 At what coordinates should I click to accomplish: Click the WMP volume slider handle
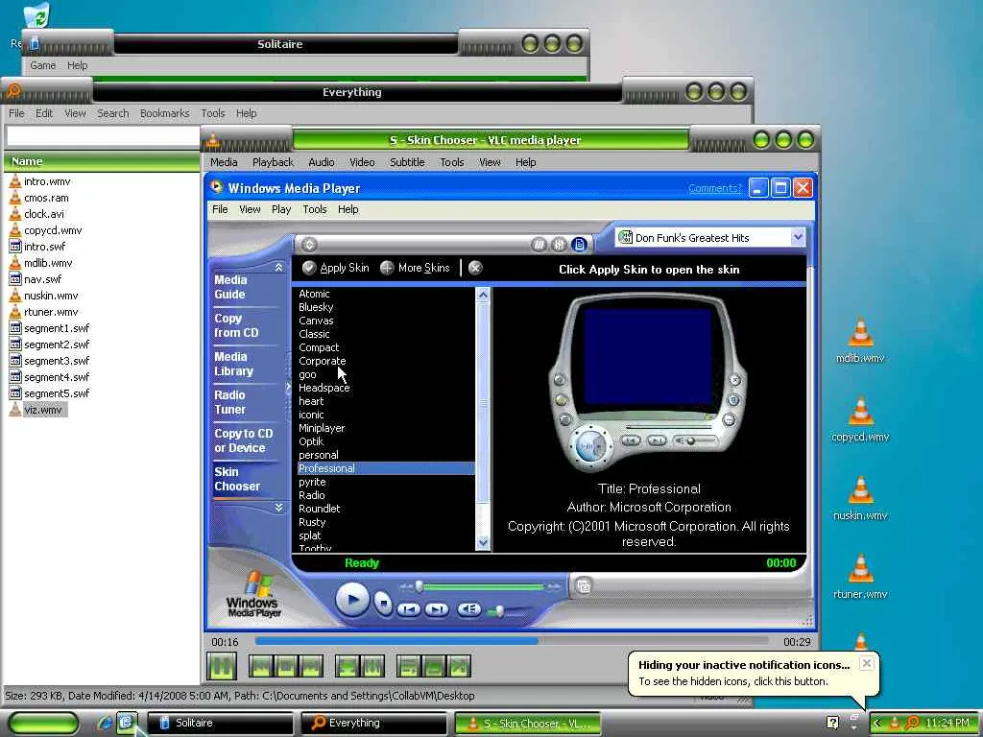(x=499, y=610)
